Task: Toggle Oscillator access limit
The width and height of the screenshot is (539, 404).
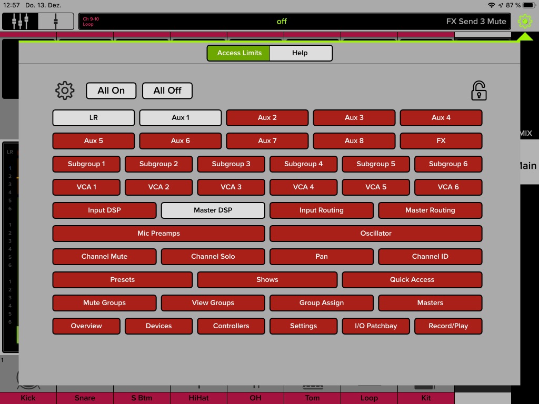Action: [x=376, y=234]
